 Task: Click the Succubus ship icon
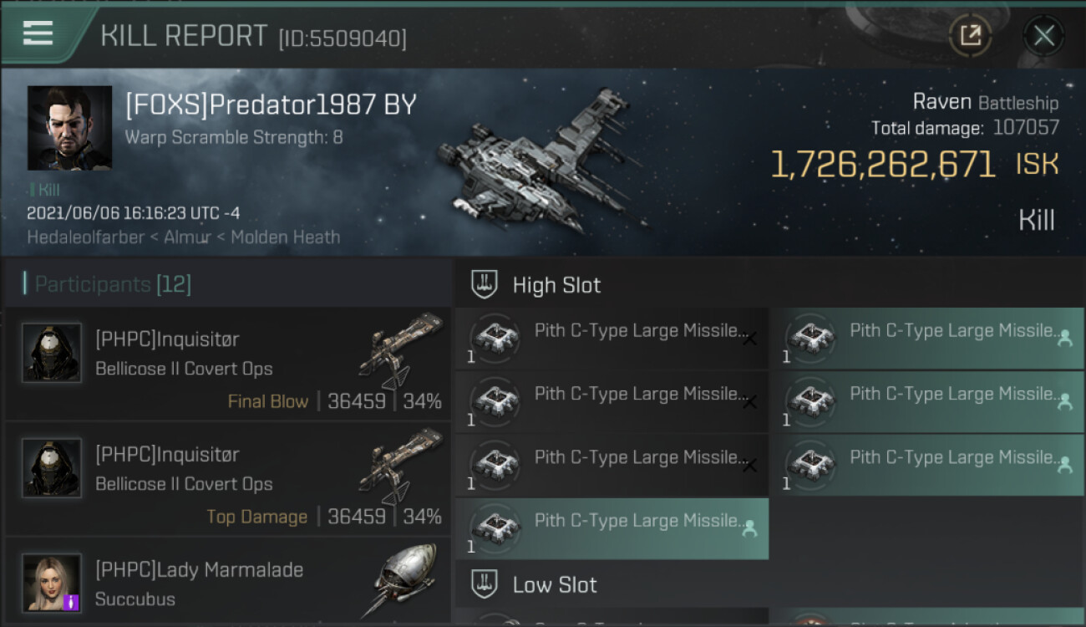(404, 580)
